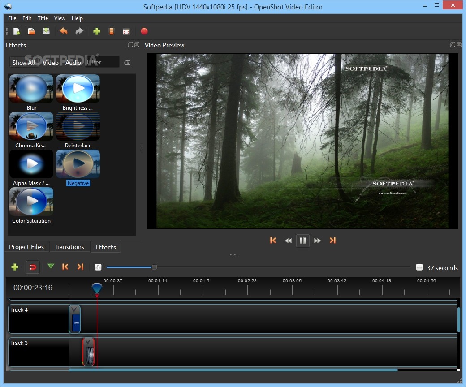Viewport: 466px width, 387px height.
Task: Save the project with the toolbar icon
Action: tap(46, 31)
